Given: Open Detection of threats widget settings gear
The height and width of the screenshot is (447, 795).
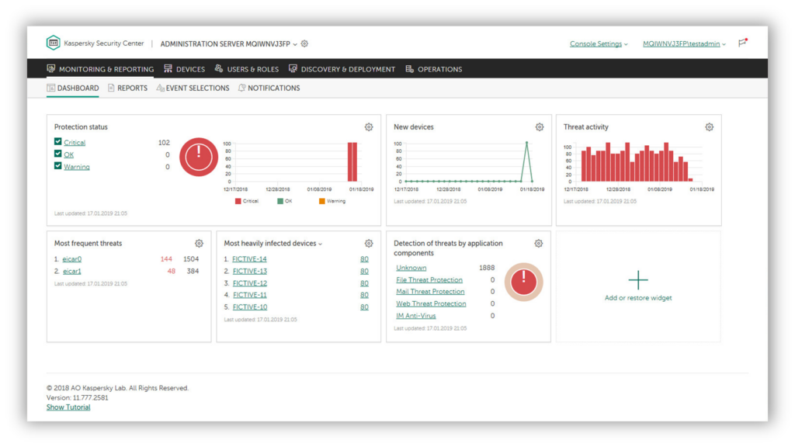Looking at the screenshot, I should (538, 244).
